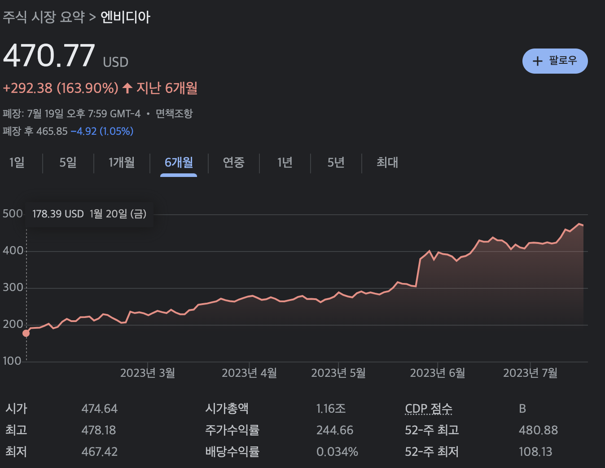Open the 1년 chart range
The height and width of the screenshot is (468, 605).
click(285, 162)
